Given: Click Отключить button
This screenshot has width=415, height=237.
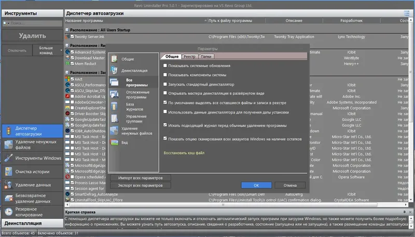Looking at the screenshot, I should [17, 50].
